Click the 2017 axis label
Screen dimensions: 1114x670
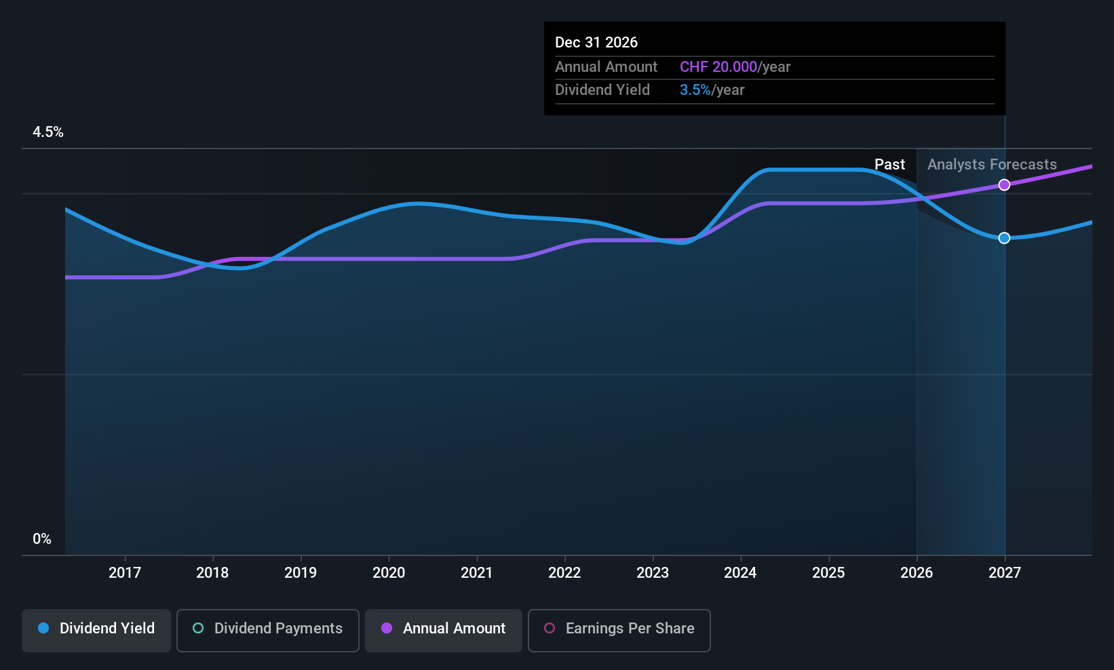coord(125,572)
